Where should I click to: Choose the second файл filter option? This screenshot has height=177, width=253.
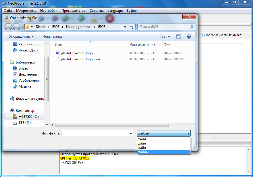tap(164, 143)
